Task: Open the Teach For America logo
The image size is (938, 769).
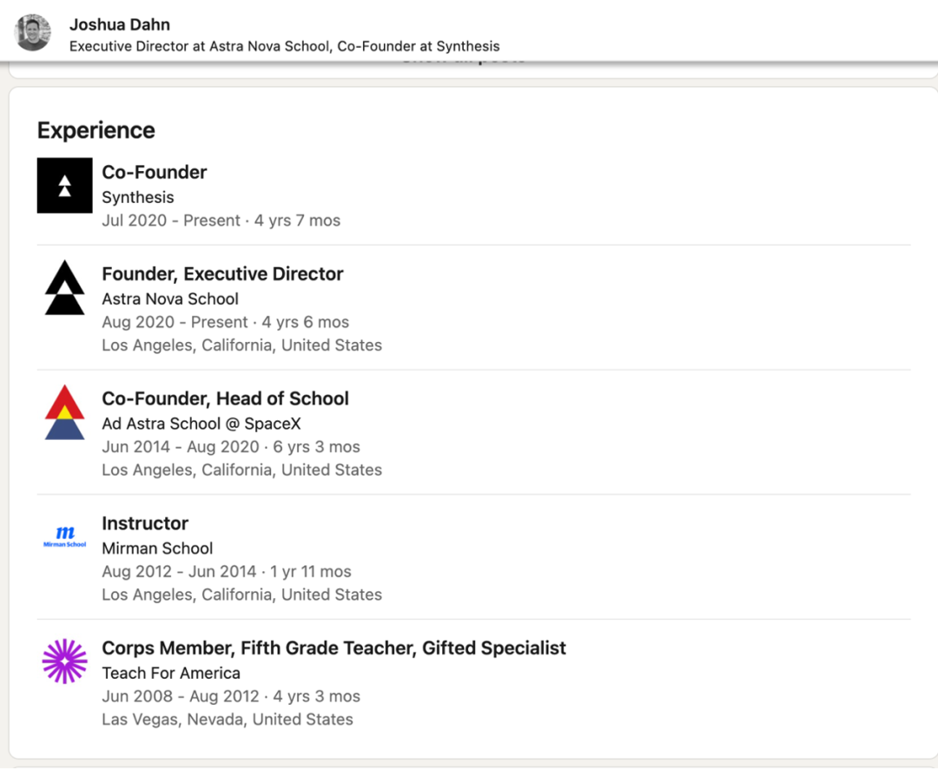Action: point(64,661)
